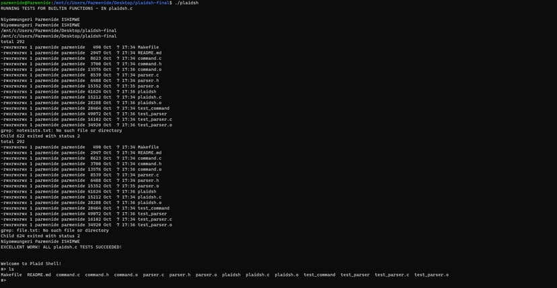The height and width of the screenshot is (288, 557).
Task: Click the 'grep: notexists.txt' error line
Action: (61, 130)
